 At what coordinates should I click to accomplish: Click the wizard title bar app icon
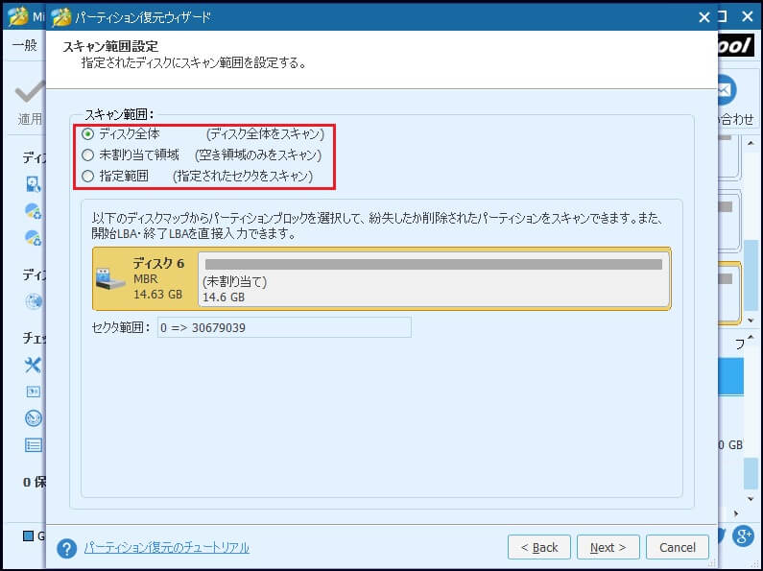[61, 17]
